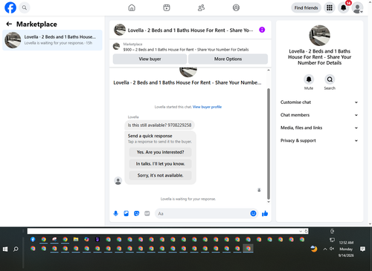Open the purple conversation info icon
This screenshot has height=271, width=372.
click(x=262, y=30)
